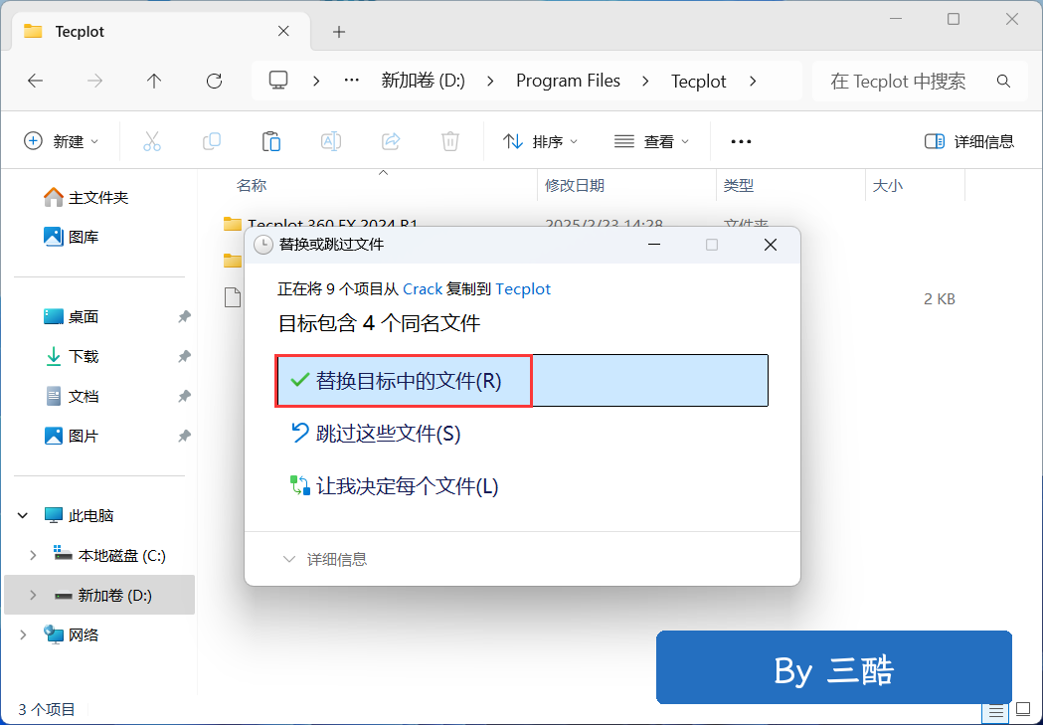1043x725 pixels.
Task: Open 主文件夹 in the sidebar
Action: (x=86, y=198)
